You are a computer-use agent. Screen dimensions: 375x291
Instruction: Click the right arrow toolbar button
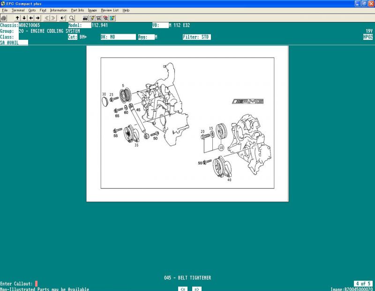click(37, 18)
